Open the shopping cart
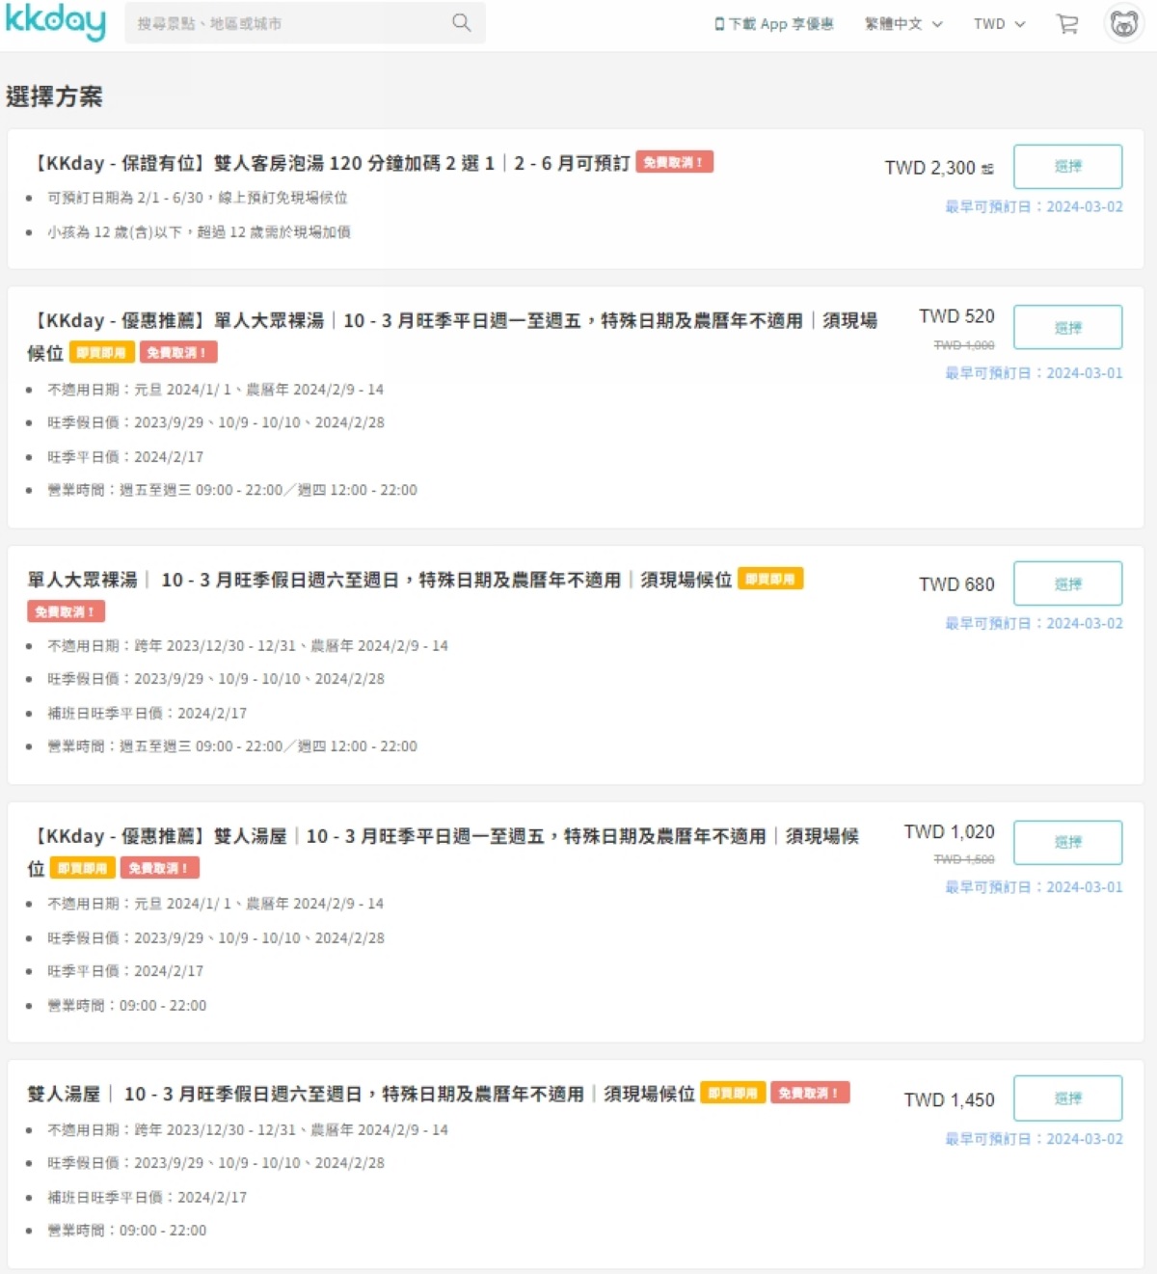Screen dimensions: 1157x1274 (x=1067, y=24)
